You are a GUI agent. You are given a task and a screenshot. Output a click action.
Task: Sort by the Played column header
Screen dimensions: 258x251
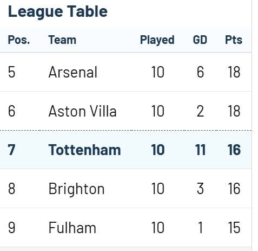pyautogui.click(x=157, y=40)
